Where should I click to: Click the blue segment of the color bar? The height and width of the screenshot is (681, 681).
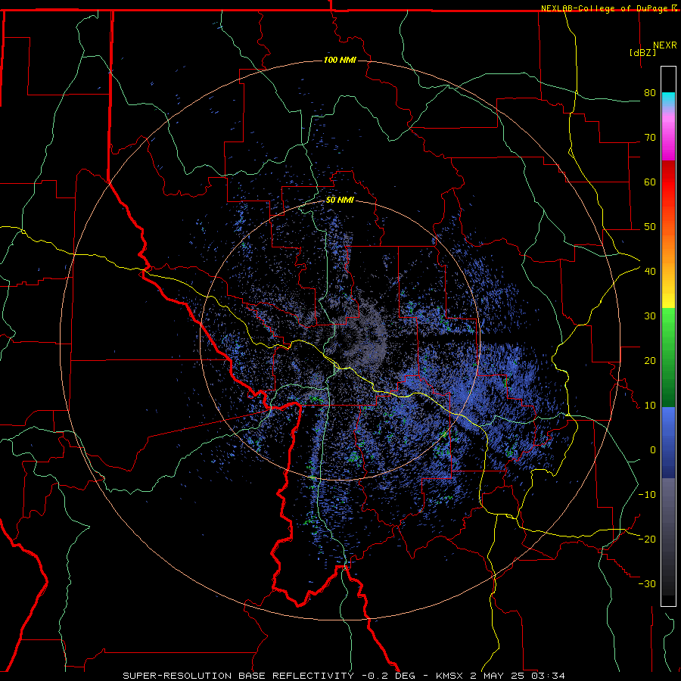[668, 443]
